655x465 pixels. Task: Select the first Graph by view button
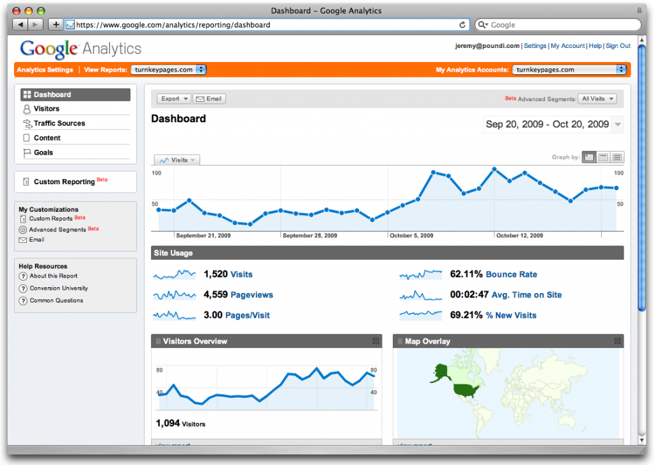[x=589, y=157]
